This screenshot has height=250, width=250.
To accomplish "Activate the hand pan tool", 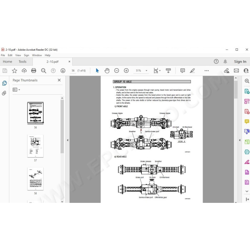I will 107,71.
